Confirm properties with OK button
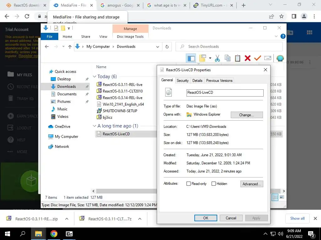 pyautogui.click(x=206, y=218)
